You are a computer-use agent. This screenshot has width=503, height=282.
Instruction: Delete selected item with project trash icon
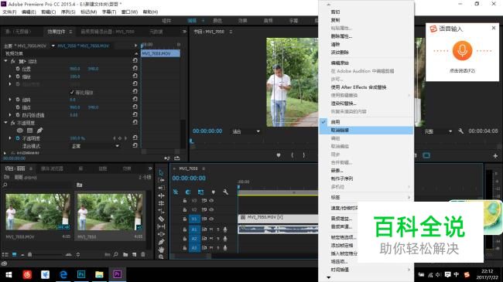click(x=143, y=254)
